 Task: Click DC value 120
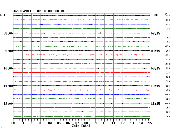click(x=168, y=24)
